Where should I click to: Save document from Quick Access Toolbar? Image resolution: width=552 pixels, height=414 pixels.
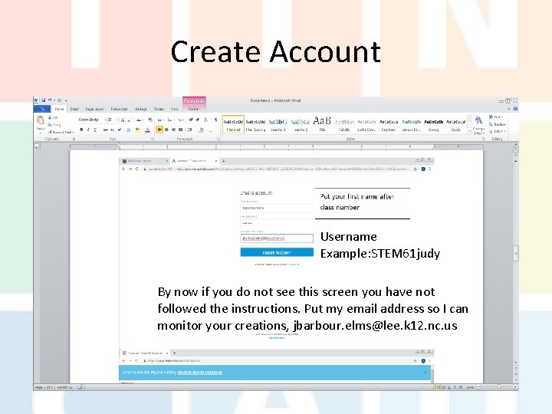tap(43, 100)
